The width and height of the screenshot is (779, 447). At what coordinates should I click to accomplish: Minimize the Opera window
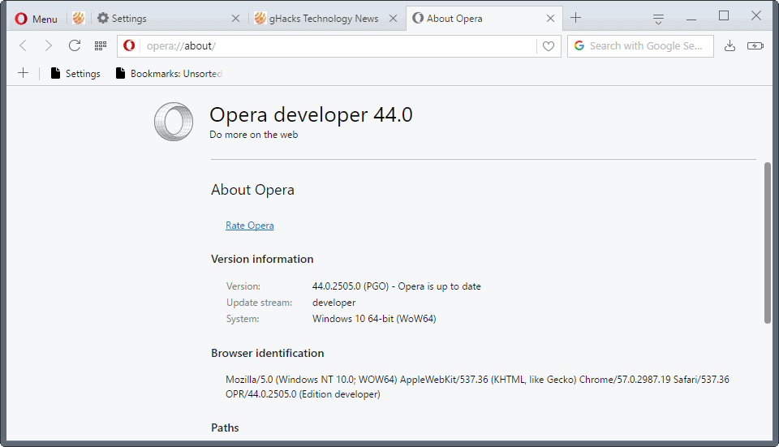click(x=691, y=18)
